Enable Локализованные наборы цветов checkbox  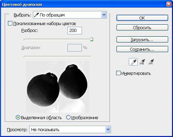click(x=10, y=23)
